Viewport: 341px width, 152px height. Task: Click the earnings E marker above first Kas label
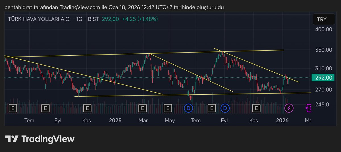tap(87, 108)
